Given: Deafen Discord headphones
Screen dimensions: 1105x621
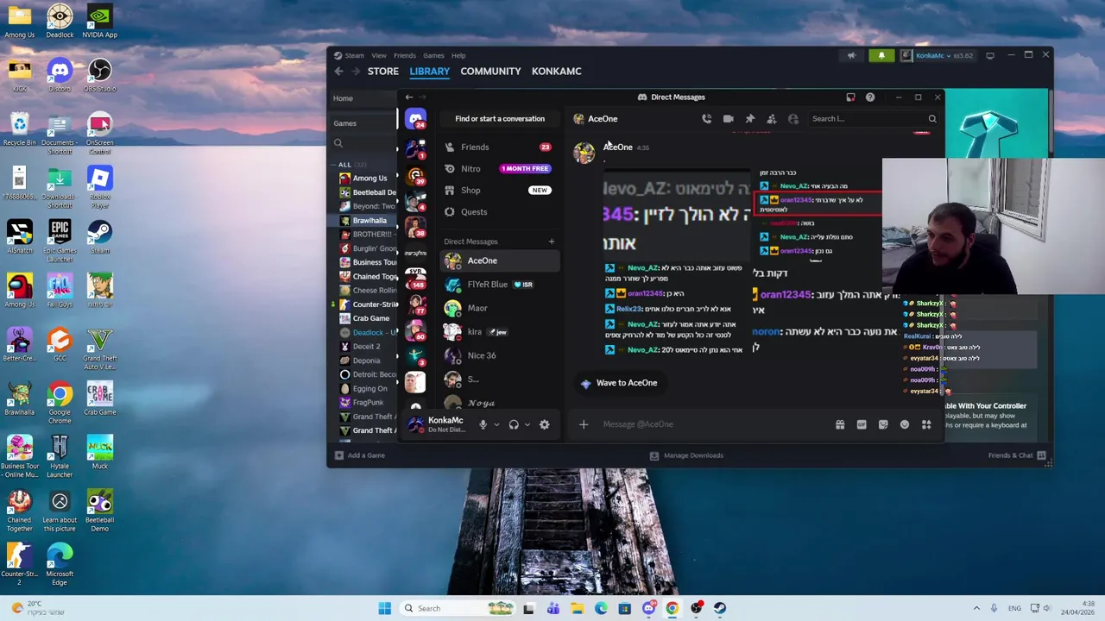Looking at the screenshot, I should 514,424.
